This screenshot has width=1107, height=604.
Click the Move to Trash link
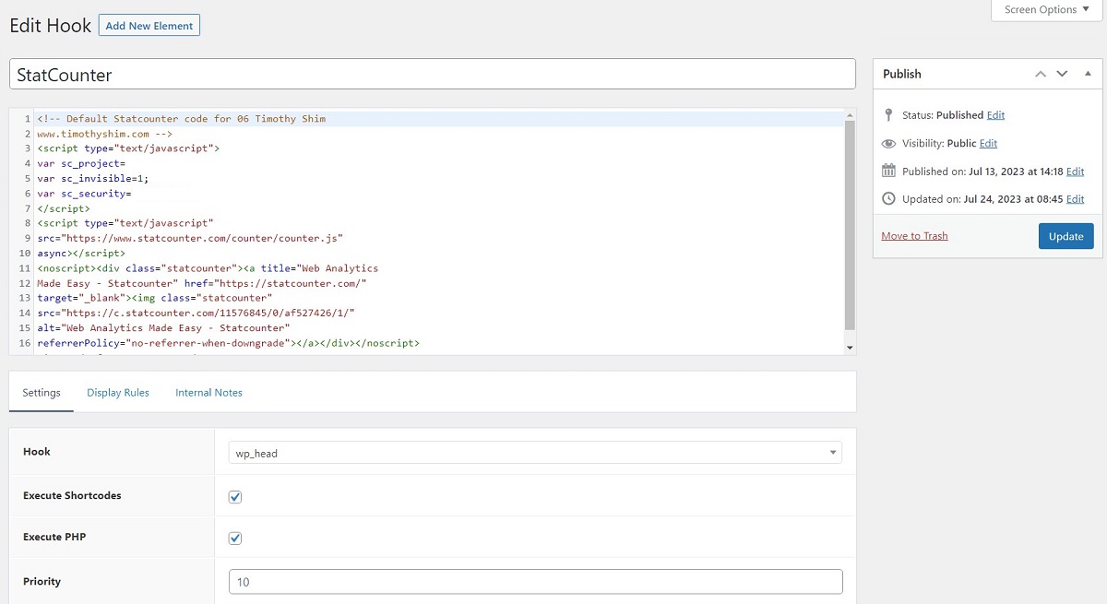[914, 236]
